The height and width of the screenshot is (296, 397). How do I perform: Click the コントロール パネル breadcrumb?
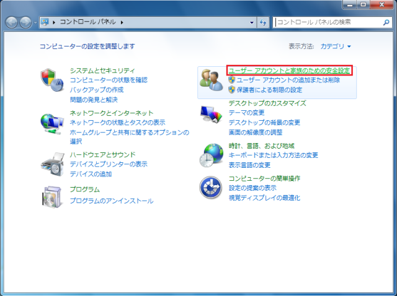point(88,22)
